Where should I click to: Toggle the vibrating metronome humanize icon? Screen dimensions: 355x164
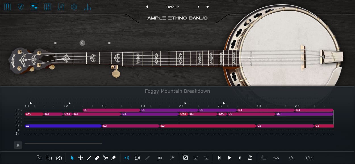coord(137,158)
